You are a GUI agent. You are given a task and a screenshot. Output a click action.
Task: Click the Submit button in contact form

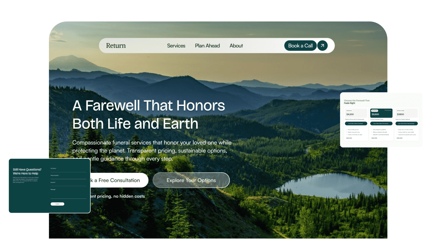(57, 204)
